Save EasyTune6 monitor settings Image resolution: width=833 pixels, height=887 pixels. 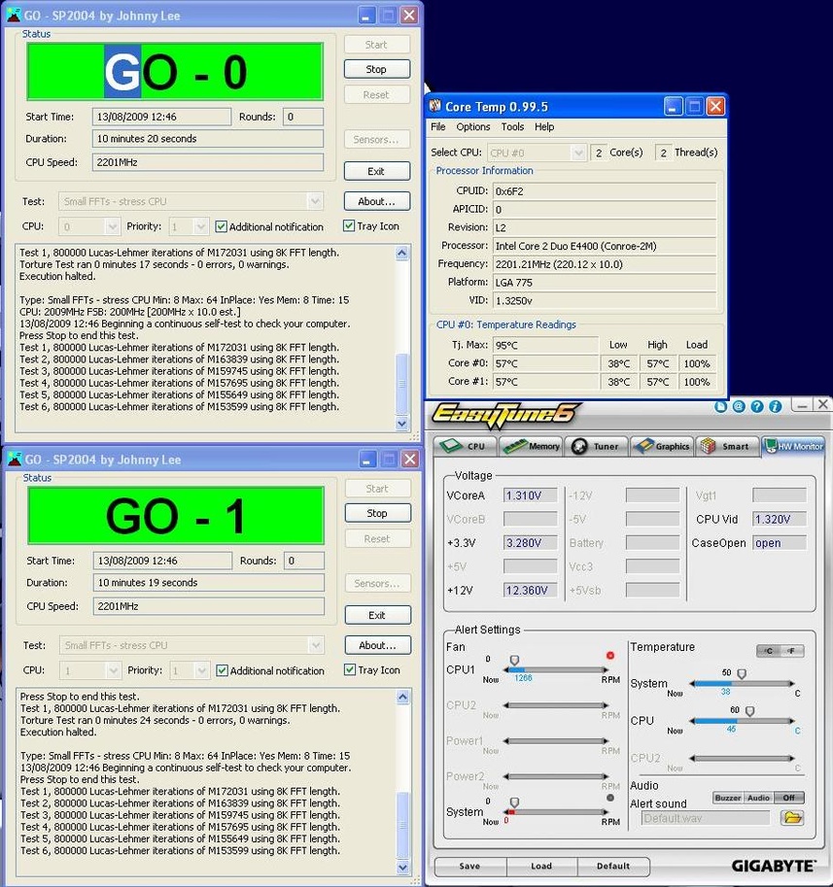click(x=469, y=866)
